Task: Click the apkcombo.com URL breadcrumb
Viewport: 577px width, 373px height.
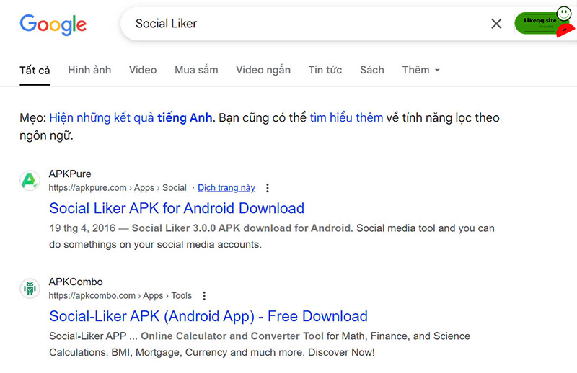Action: coord(120,296)
